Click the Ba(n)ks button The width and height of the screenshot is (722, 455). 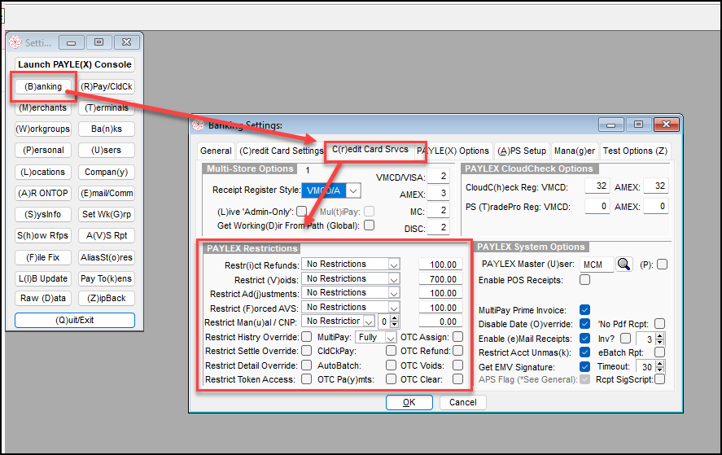(x=107, y=129)
